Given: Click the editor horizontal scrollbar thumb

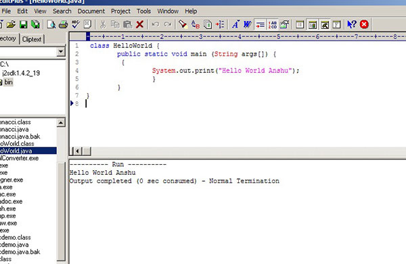Looking at the screenshot, I should pos(87,151).
